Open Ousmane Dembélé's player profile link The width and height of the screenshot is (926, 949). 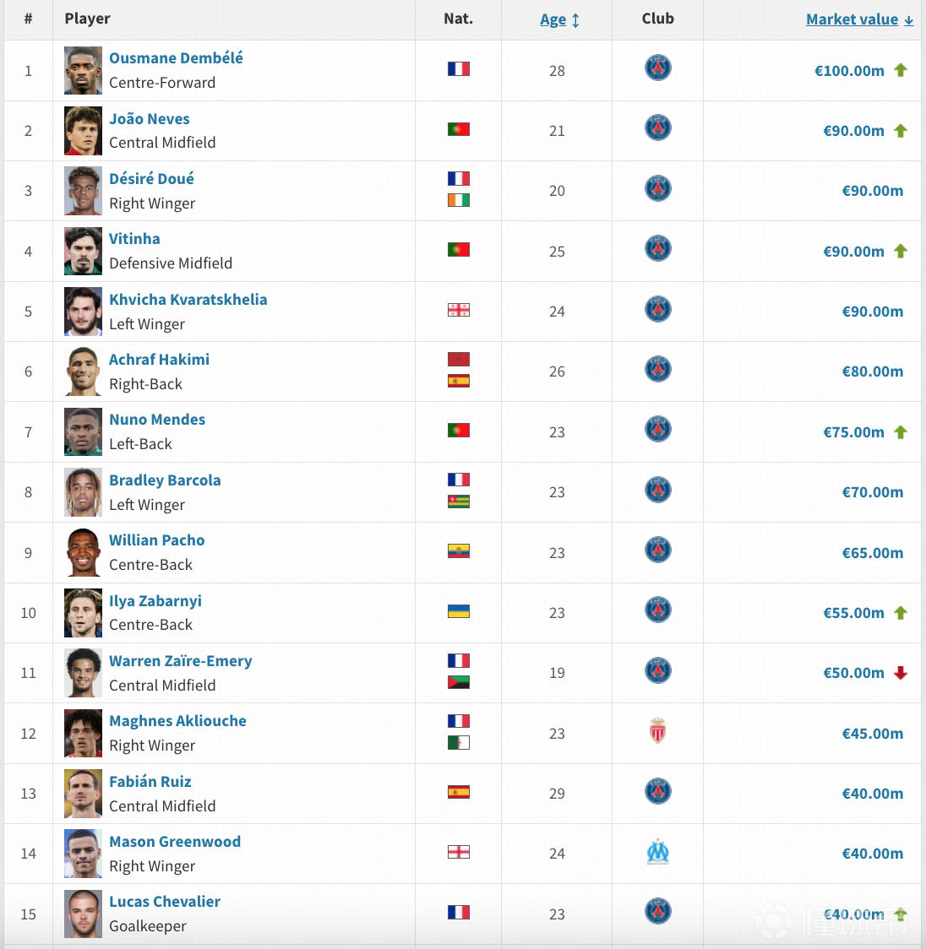tap(176, 58)
